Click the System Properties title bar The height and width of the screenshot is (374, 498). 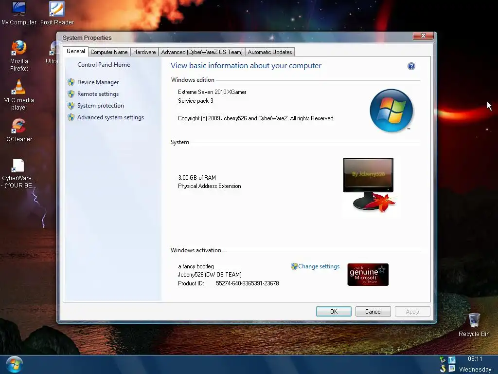pos(235,37)
